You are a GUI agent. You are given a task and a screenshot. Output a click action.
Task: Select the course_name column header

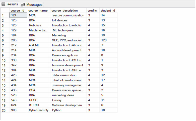(39, 10)
